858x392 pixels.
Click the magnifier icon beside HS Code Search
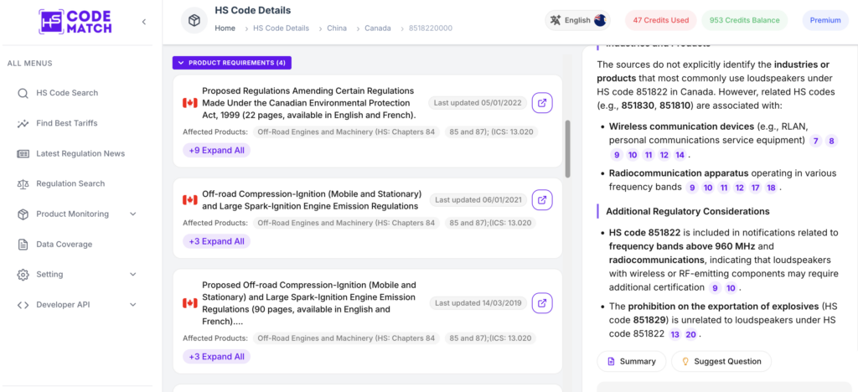point(23,93)
